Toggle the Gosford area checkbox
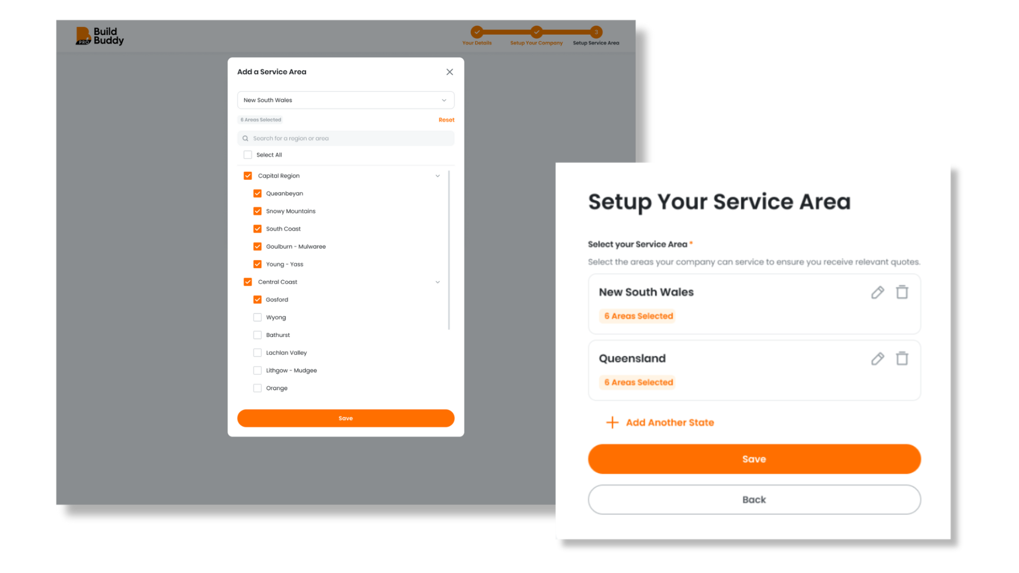The width and height of the screenshot is (1019, 573). pos(257,299)
